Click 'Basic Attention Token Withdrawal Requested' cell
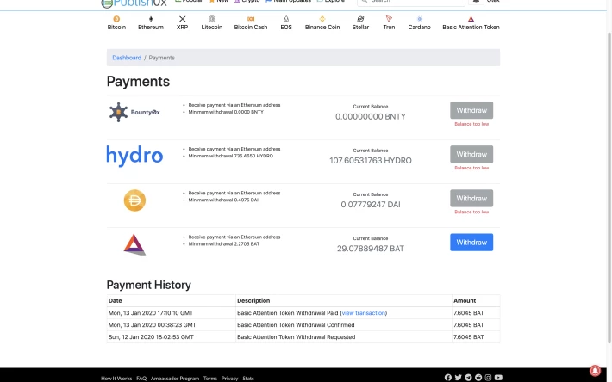This screenshot has width=612, height=382. (297, 336)
